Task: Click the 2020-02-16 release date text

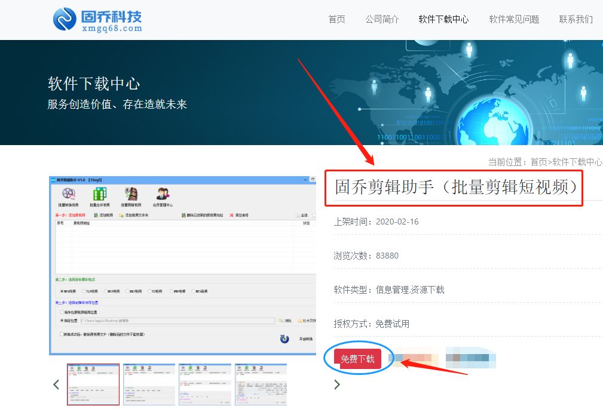Action: click(397, 222)
